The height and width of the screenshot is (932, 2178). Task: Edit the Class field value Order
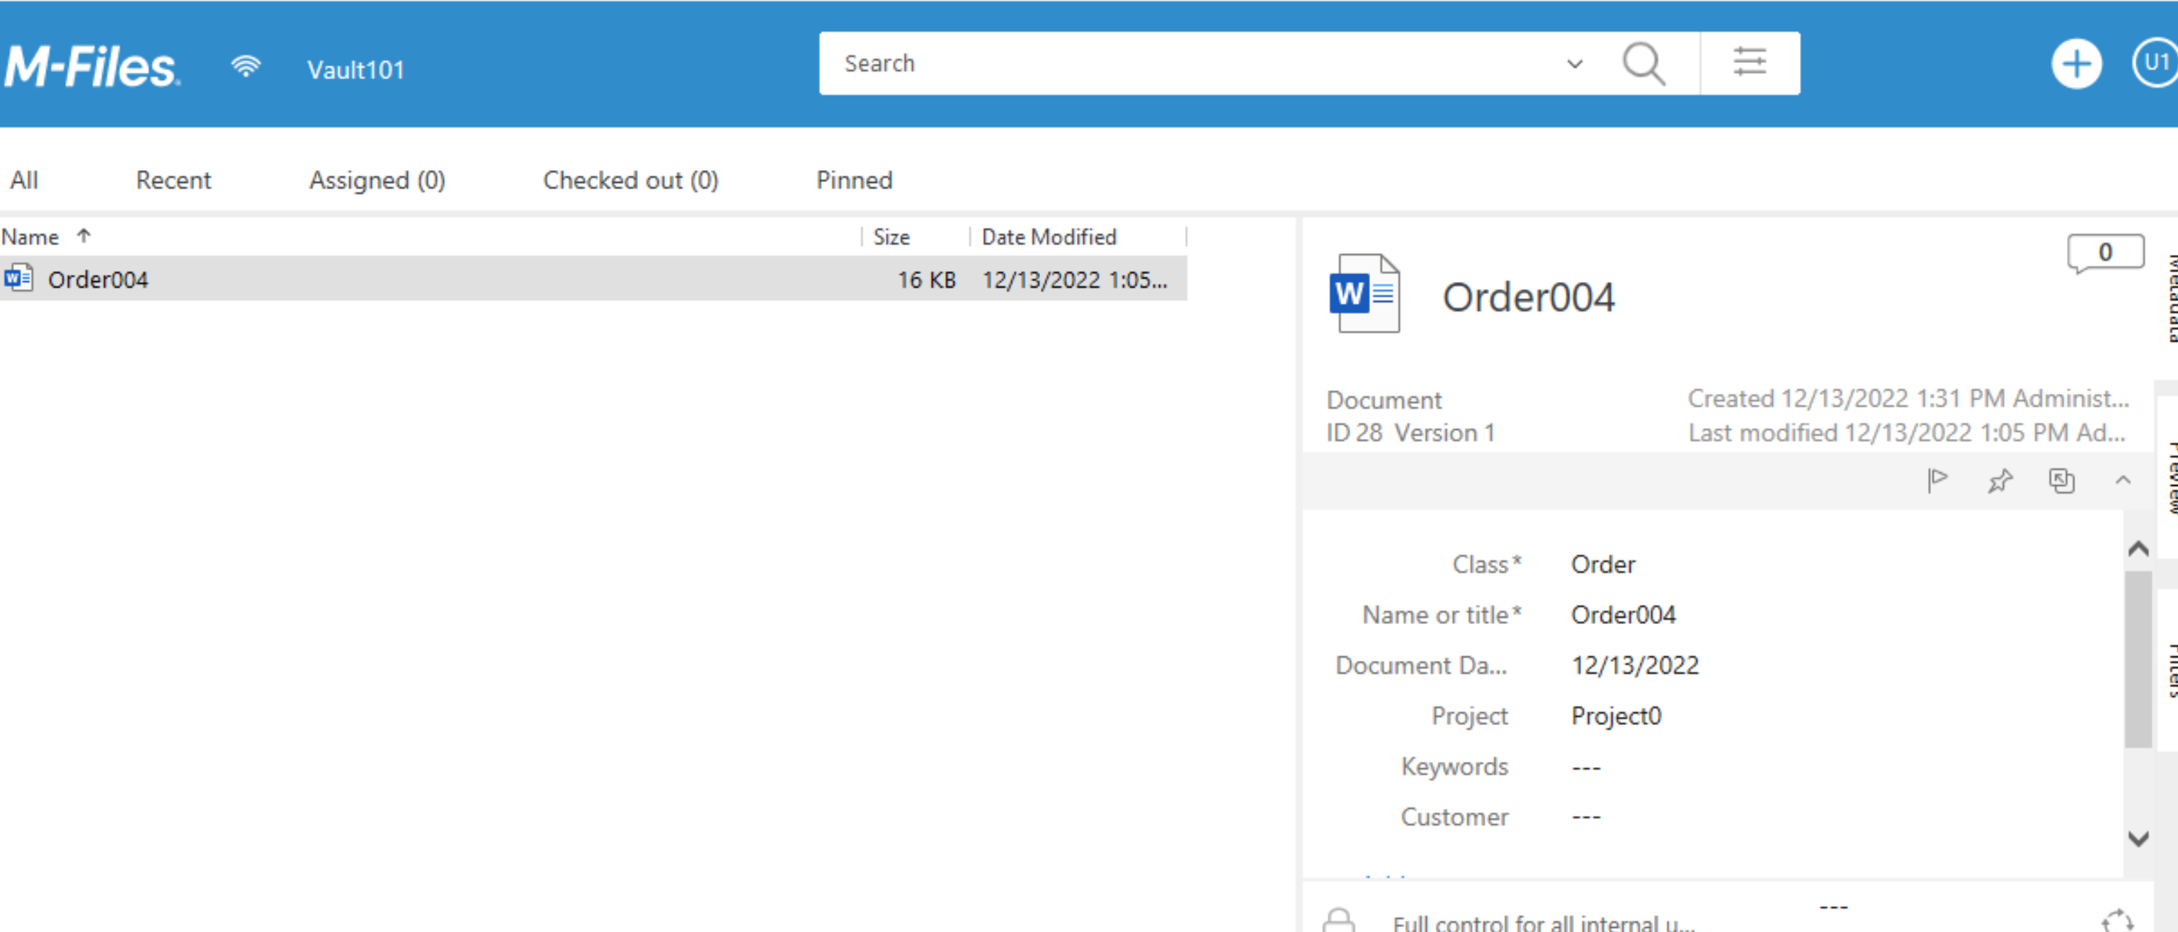point(1603,564)
